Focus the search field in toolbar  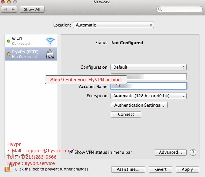point(179,9)
